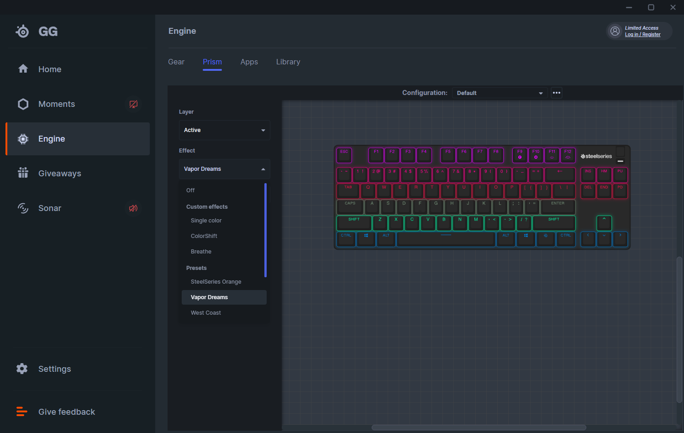684x433 pixels.
Task: Select the West Coast preset
Action: click(206, 313)
